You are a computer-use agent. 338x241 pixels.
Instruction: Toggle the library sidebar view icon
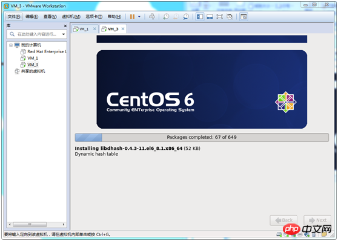200,16
